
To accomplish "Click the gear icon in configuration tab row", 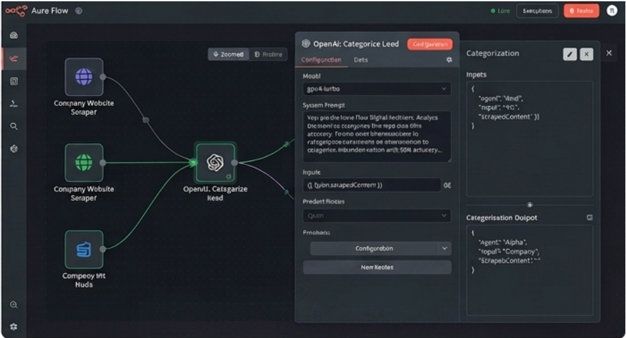I will pos(449,60).
